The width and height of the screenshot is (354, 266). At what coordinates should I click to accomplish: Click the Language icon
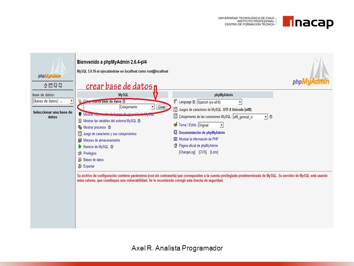pyautogui.click(x=176, y=101)
